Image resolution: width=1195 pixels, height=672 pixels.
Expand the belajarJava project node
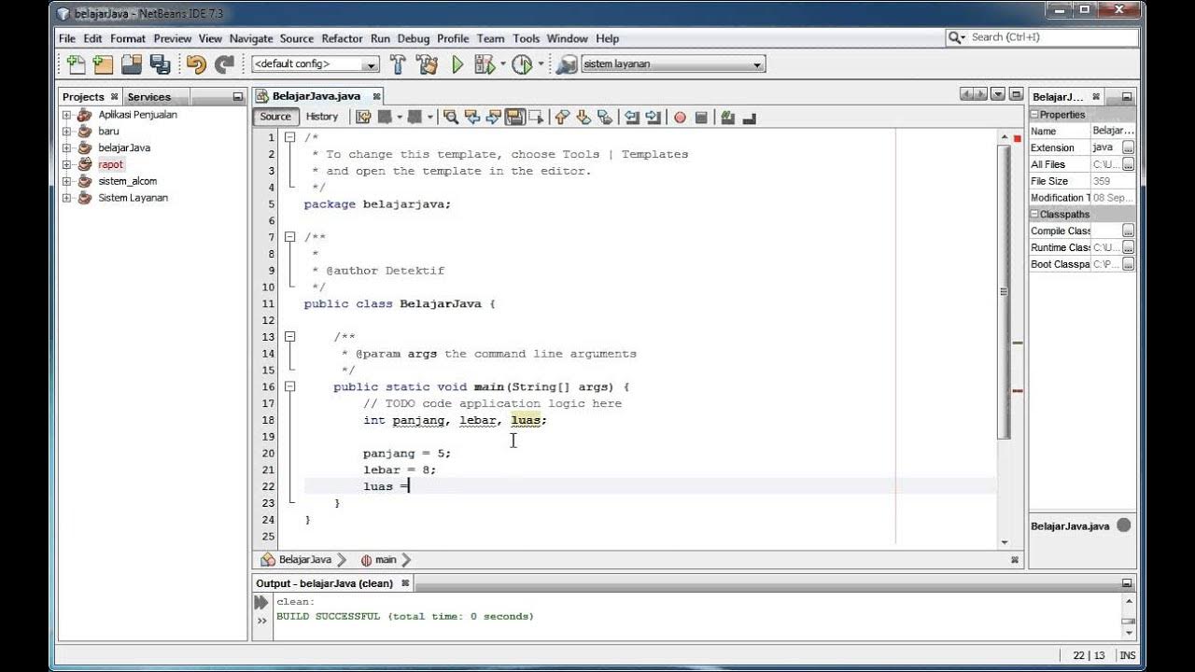(x=66, y=147)
